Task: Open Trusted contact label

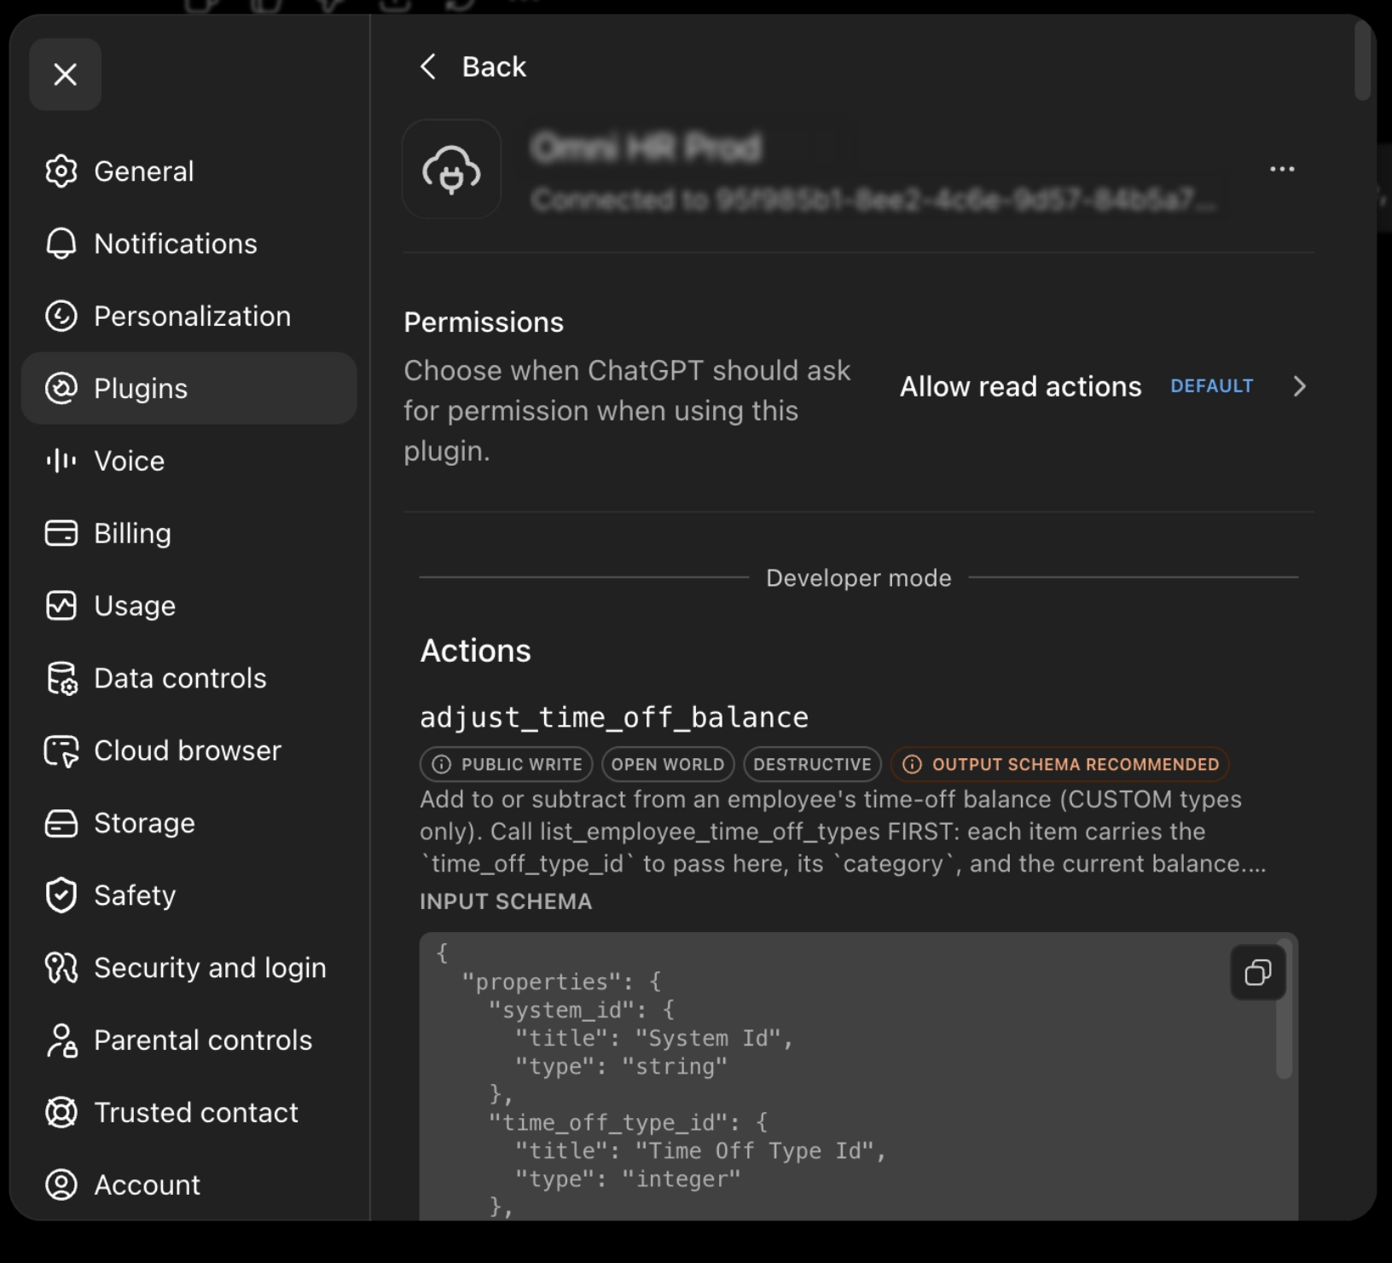Action: click(196, 1113)
